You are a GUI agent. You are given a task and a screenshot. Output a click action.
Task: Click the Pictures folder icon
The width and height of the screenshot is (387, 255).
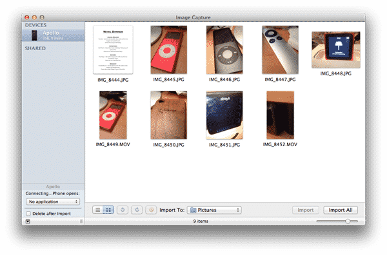click(193, 210)
